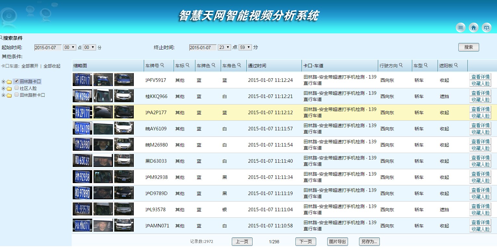Viewport: 497px width, 252px height.
Task: Click the magnifier beside 车型 column header
Action: [426, 65]
